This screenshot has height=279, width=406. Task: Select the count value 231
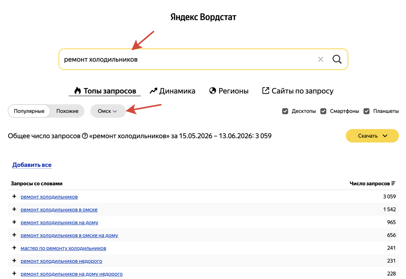coord(391,261)
